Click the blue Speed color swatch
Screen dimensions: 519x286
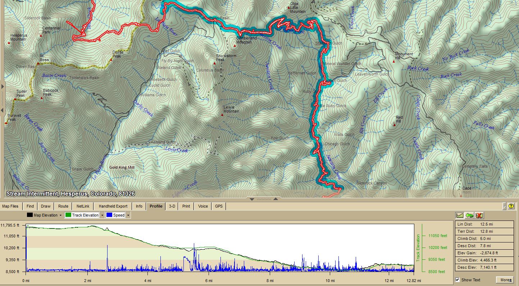(x=109, y=215)
